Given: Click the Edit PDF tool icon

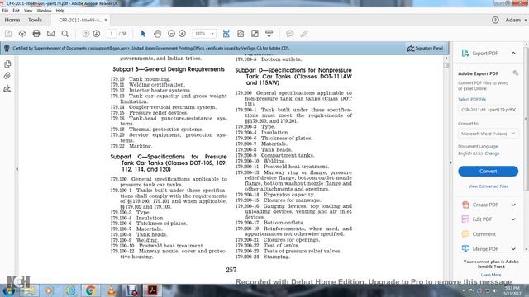Looking at the screenshot, I should click(x=465, y=219).
